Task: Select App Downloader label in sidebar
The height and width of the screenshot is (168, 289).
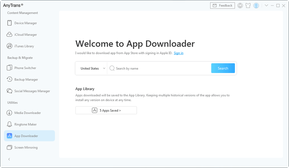Action: click(x=26, y=136)
